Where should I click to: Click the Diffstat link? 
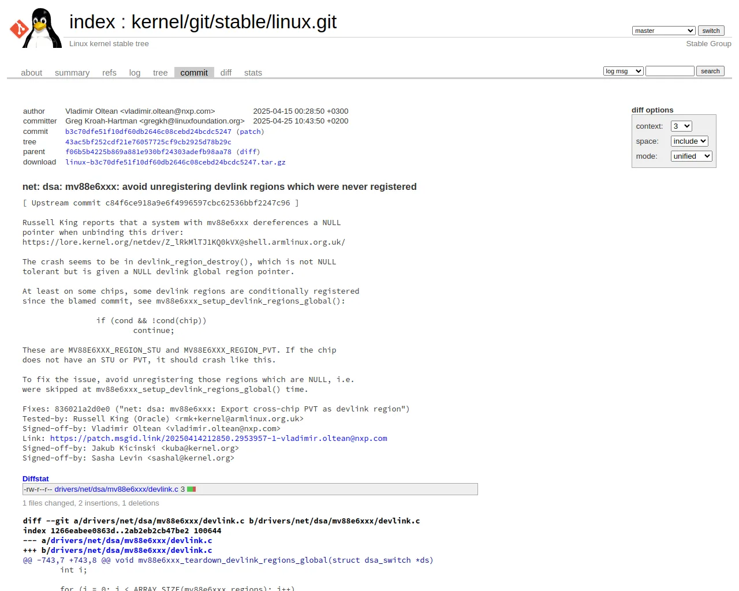(36, 479)
